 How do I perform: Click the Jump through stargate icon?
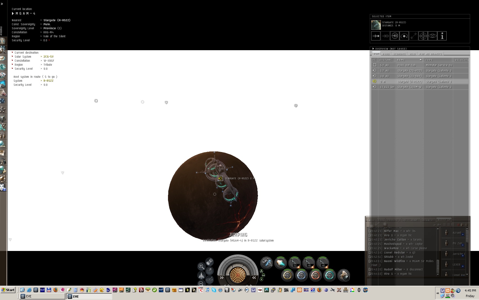[x=395, y=36]
